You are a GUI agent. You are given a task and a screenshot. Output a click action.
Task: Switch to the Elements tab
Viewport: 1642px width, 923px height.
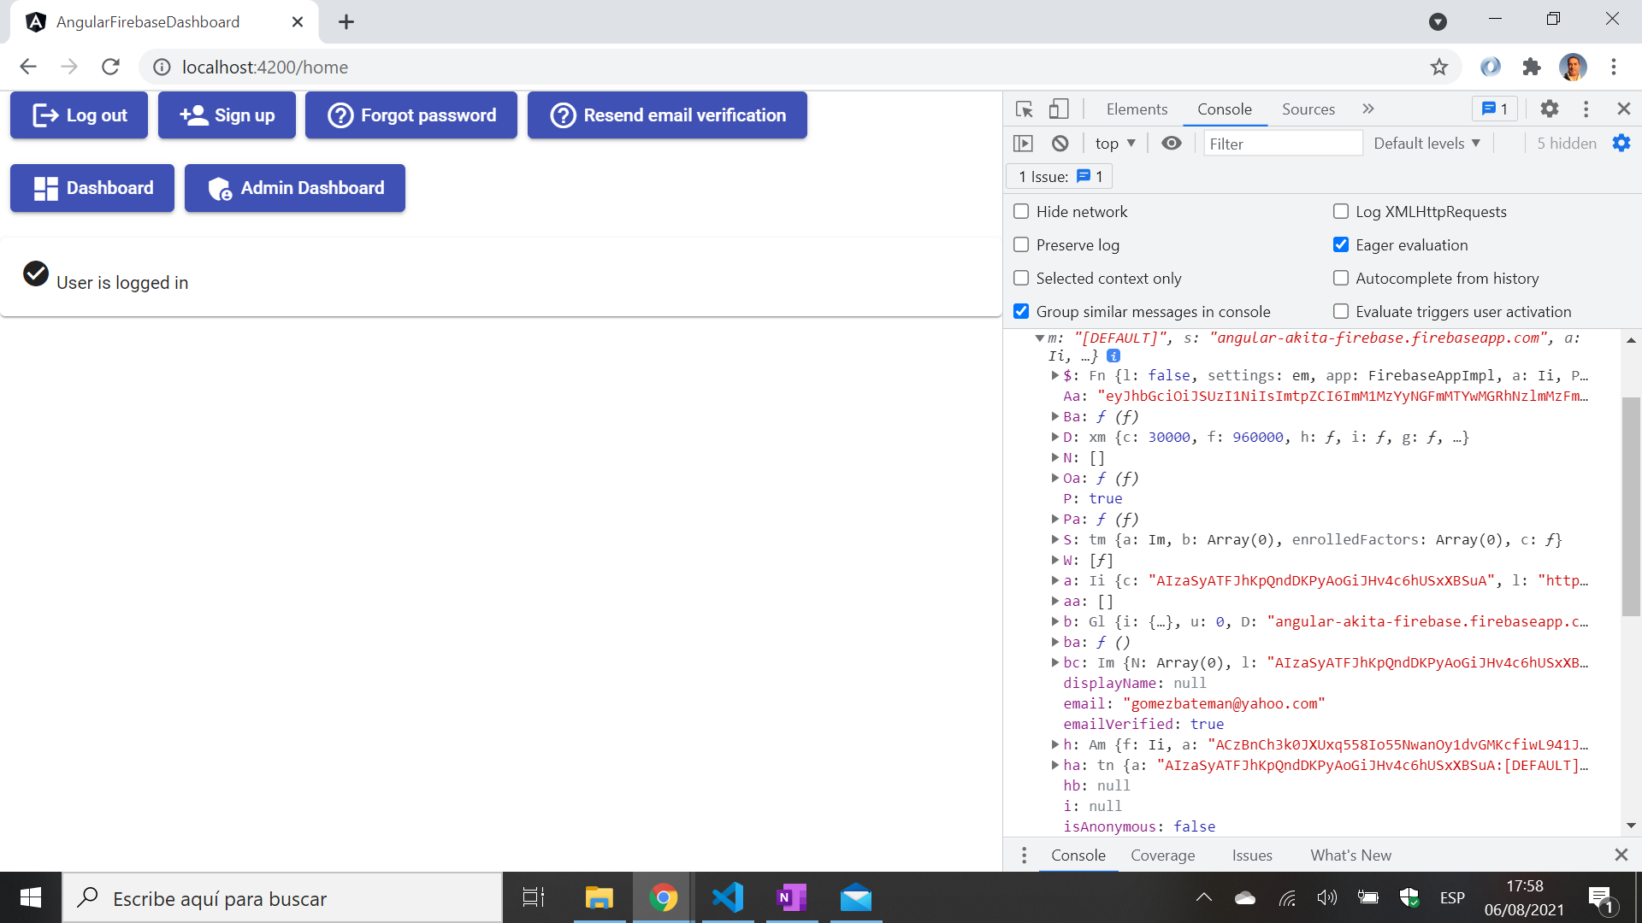[1136, 109]
